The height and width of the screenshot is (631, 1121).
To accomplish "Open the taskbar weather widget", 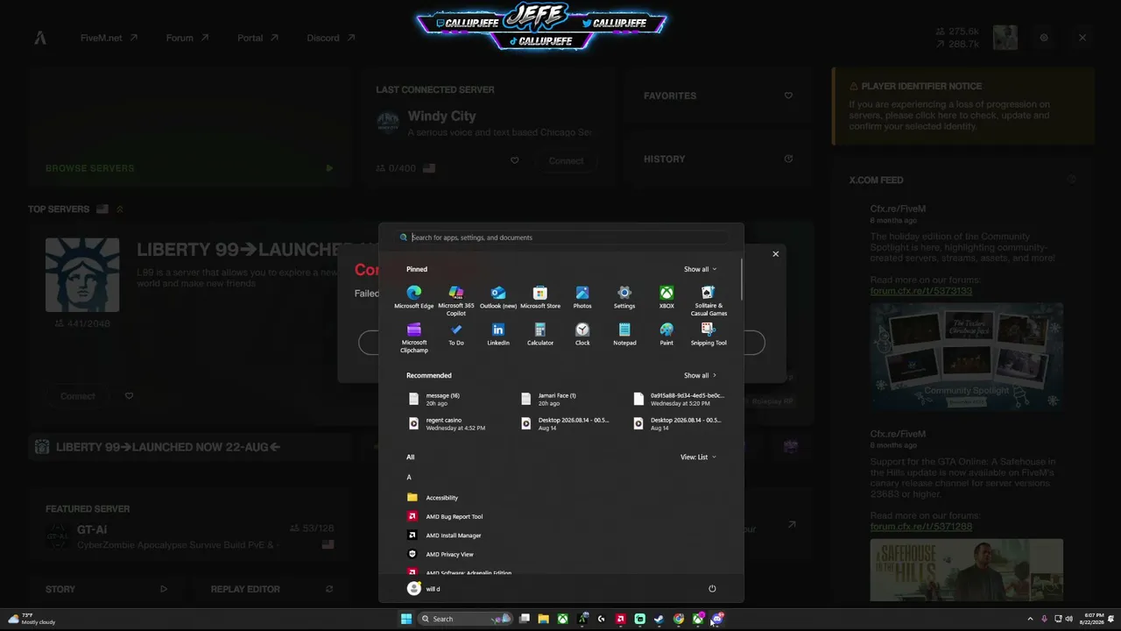I will click(x=32, y=619).
